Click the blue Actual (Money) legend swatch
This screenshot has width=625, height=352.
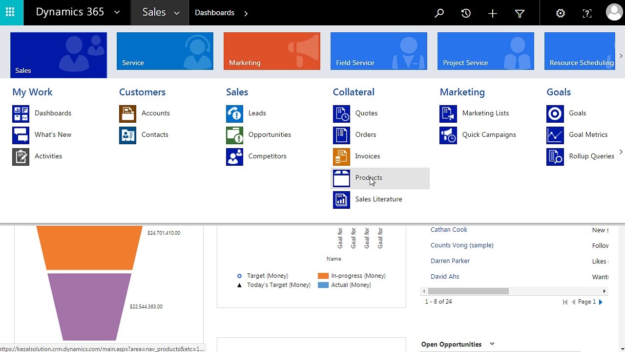pyautogui.click(x=323, y=285)
